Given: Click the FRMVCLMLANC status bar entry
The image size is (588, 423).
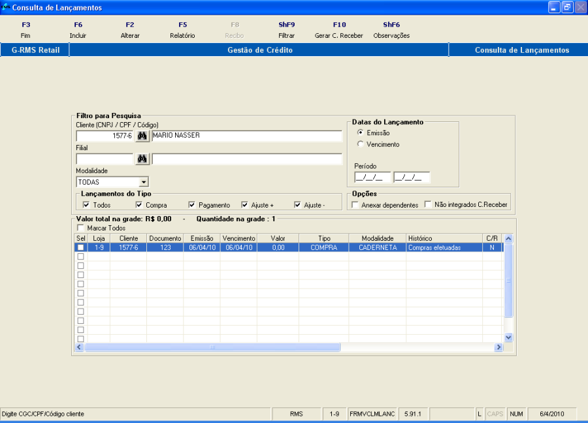Looking at the screenshot, I should (372, 414).
